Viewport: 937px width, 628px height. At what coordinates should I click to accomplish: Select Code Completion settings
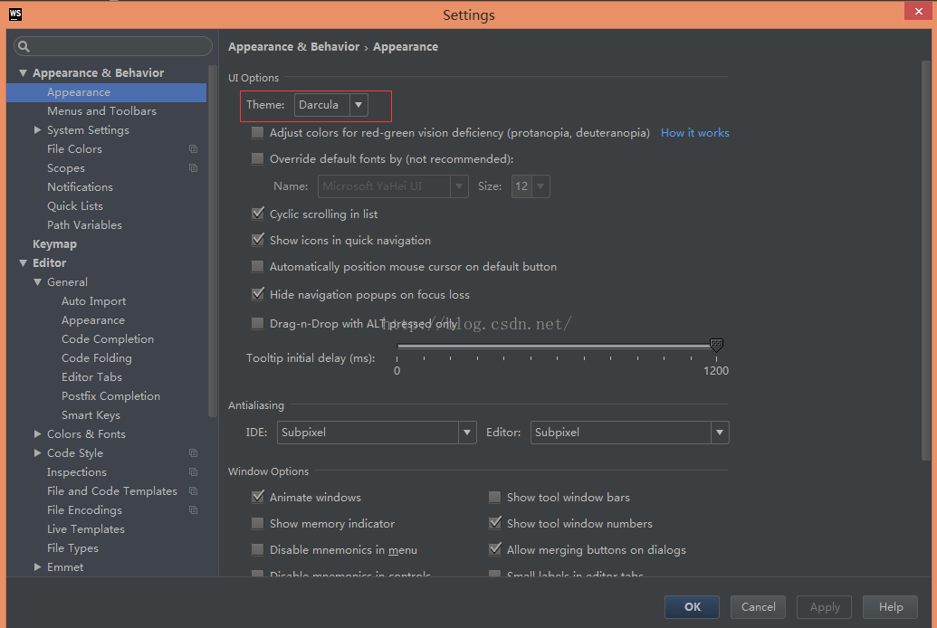tap(108, 338)
